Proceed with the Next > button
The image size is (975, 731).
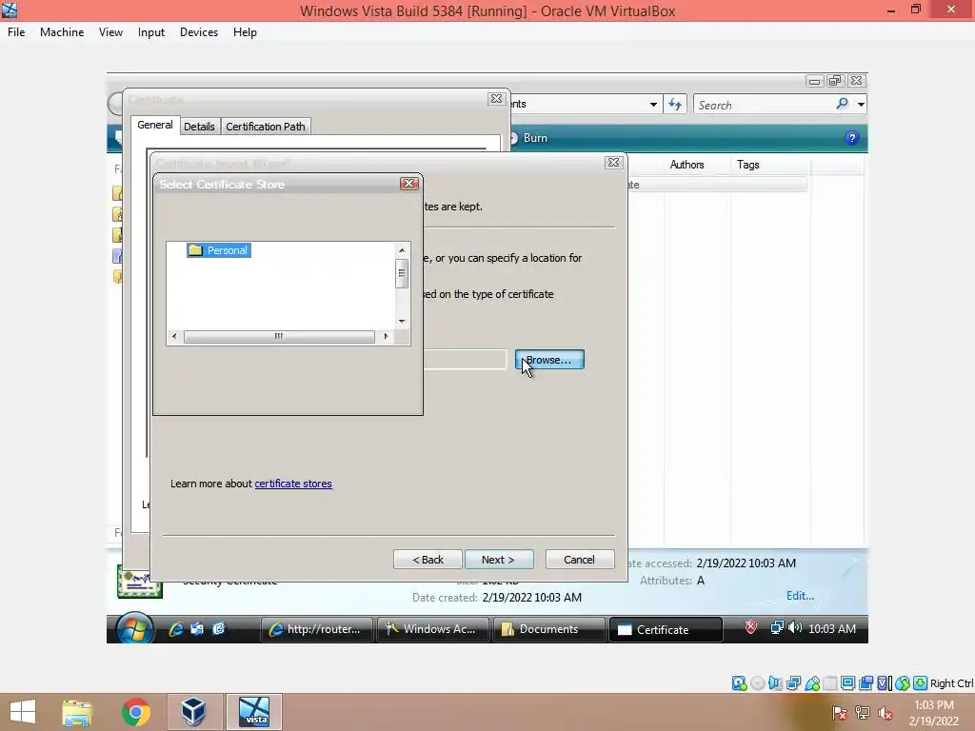pyautogui.click(x=499, y=560)
